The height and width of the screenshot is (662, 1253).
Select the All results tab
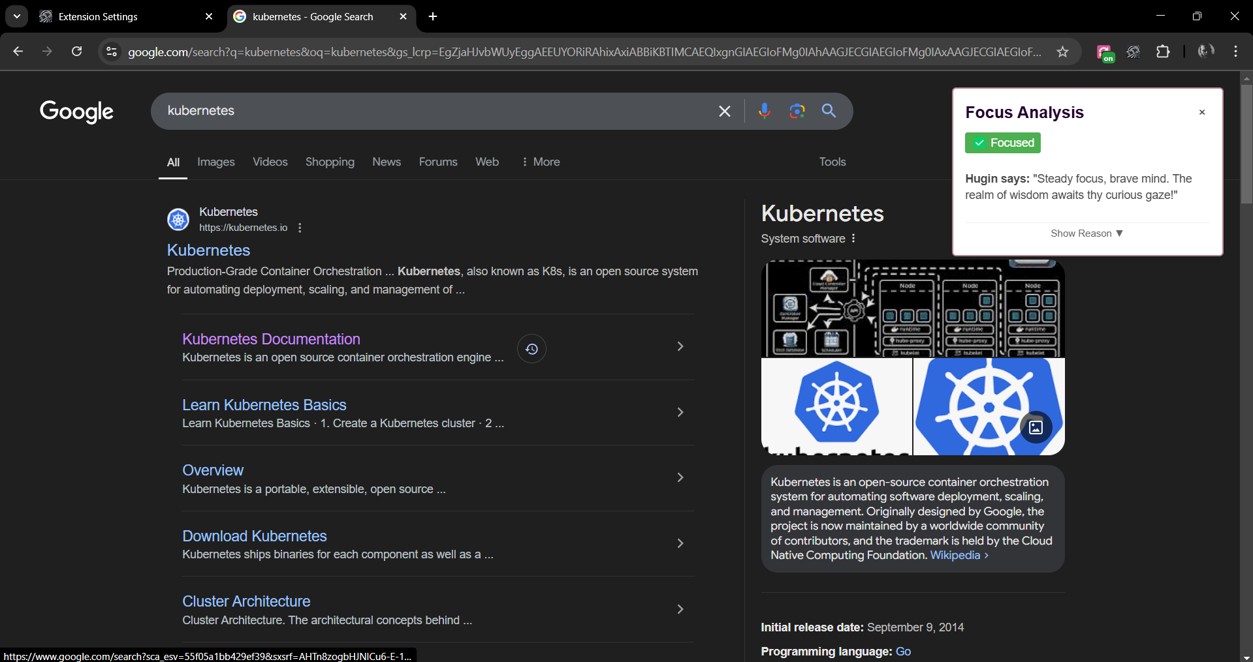(x=173, y=162)
